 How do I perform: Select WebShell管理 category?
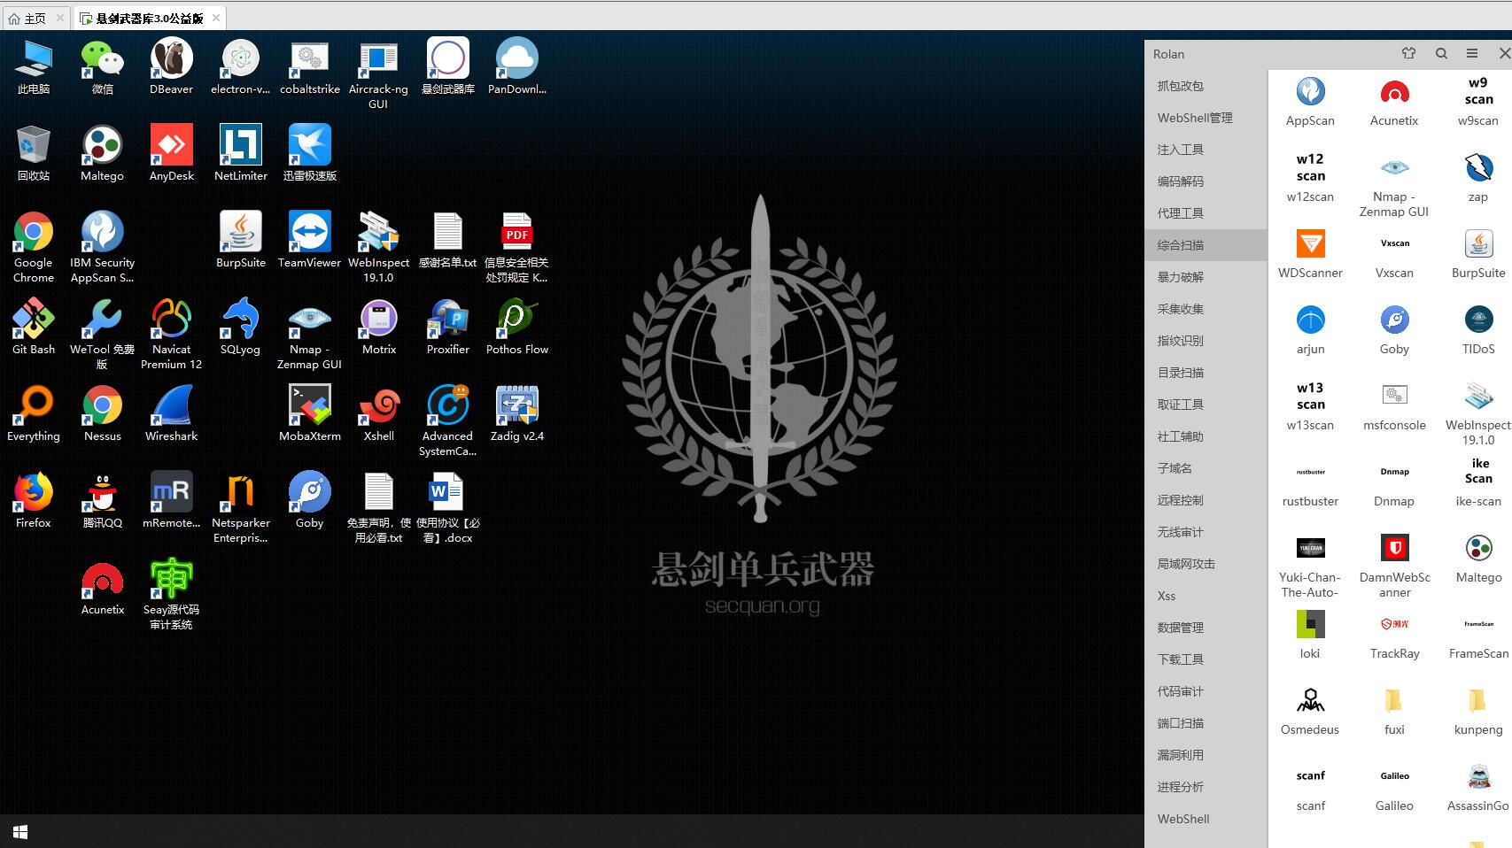point(1206,118)
